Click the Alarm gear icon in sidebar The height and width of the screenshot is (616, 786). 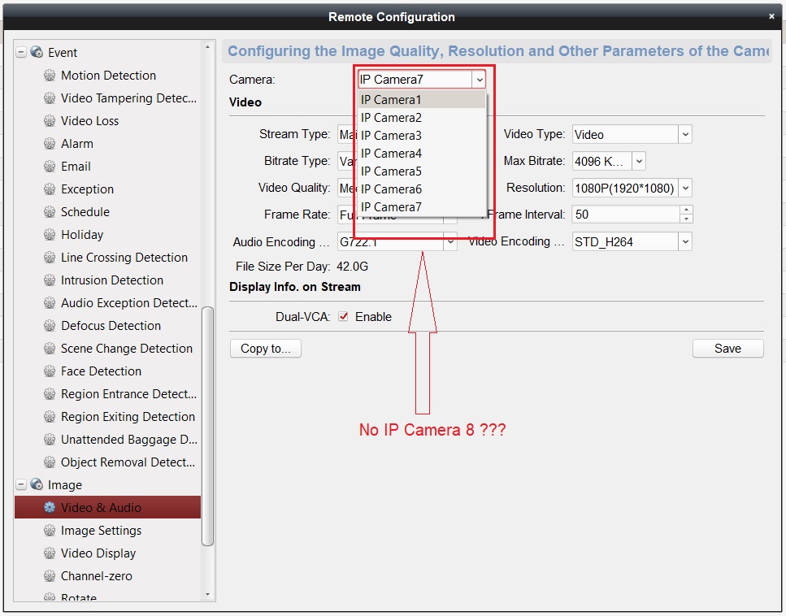click(50, 144)
